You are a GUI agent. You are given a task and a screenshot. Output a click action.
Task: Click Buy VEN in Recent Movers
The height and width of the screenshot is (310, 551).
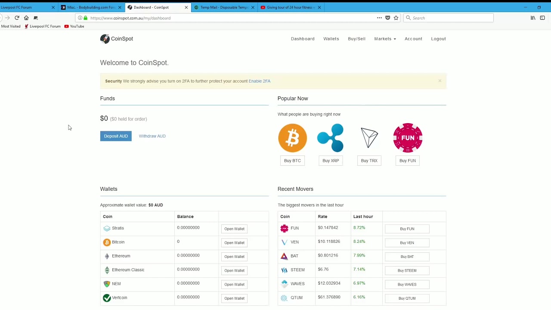coord(407,242)
